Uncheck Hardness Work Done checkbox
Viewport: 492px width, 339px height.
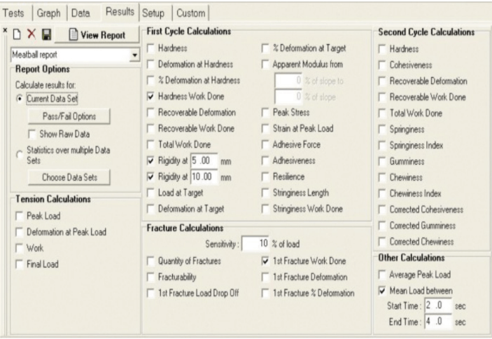[153, 97]
